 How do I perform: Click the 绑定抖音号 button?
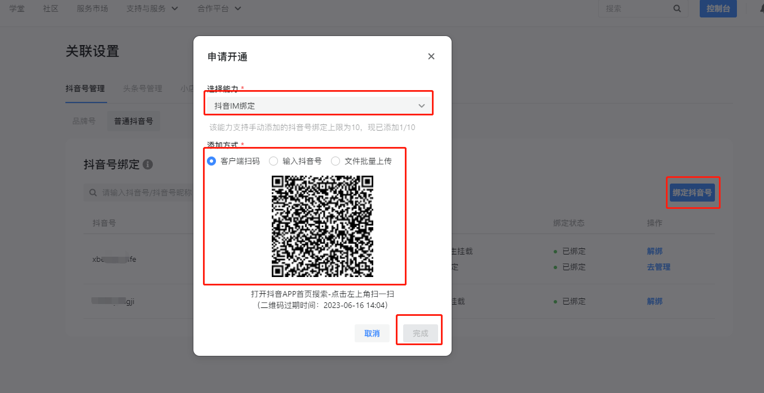click(692, 193)
